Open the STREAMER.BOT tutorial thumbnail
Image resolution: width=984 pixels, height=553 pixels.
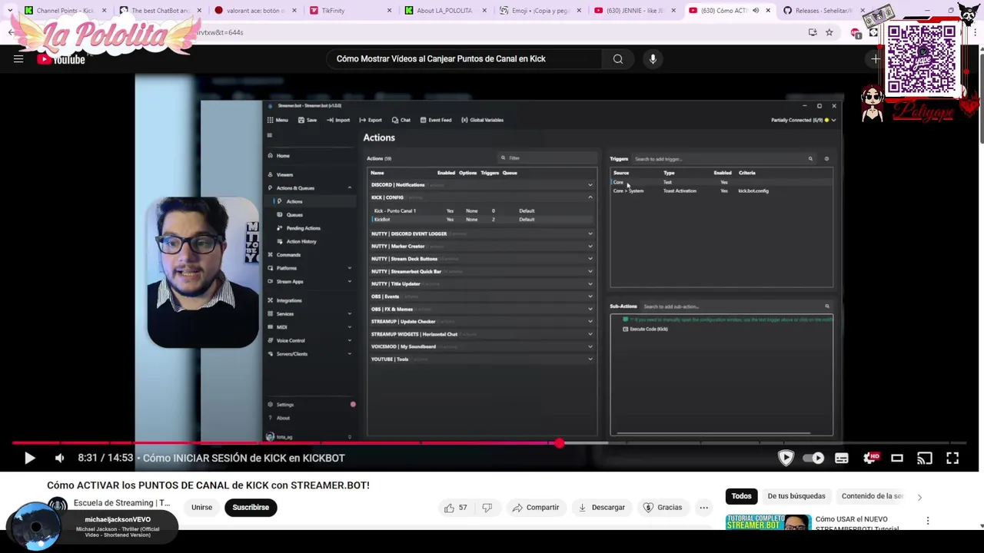point(768,523)
